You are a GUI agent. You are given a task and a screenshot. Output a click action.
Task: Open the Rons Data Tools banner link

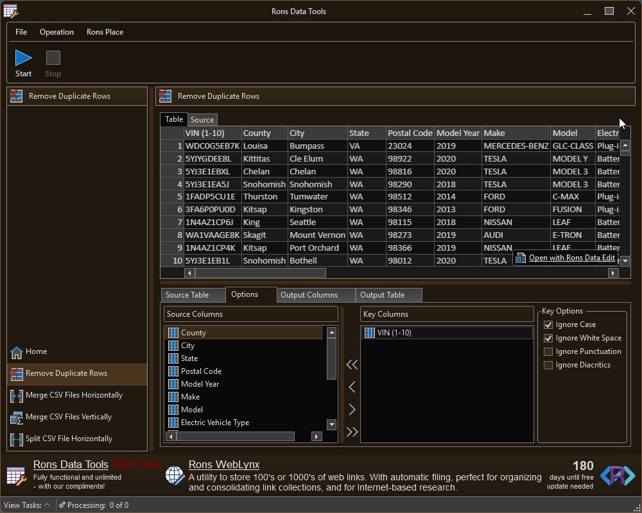[71, 465]
